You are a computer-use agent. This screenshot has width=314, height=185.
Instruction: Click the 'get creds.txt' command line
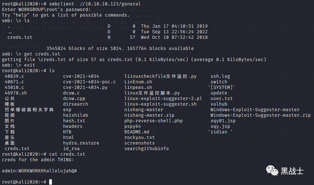coord(42,54)
